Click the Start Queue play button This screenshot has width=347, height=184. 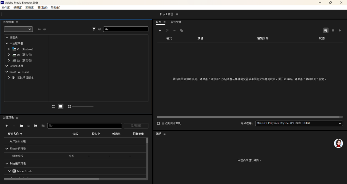[x=340, y=30]
